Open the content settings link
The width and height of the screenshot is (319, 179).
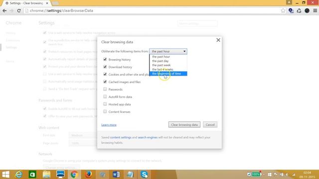[121, 137]
